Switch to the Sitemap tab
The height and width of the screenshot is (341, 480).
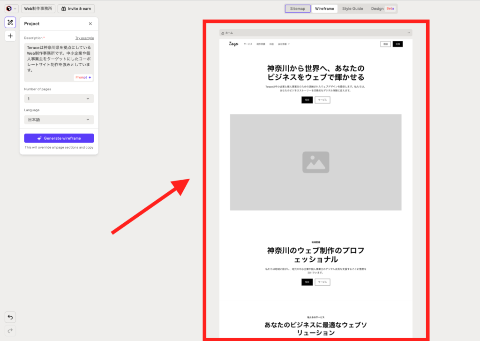point(298,8)
